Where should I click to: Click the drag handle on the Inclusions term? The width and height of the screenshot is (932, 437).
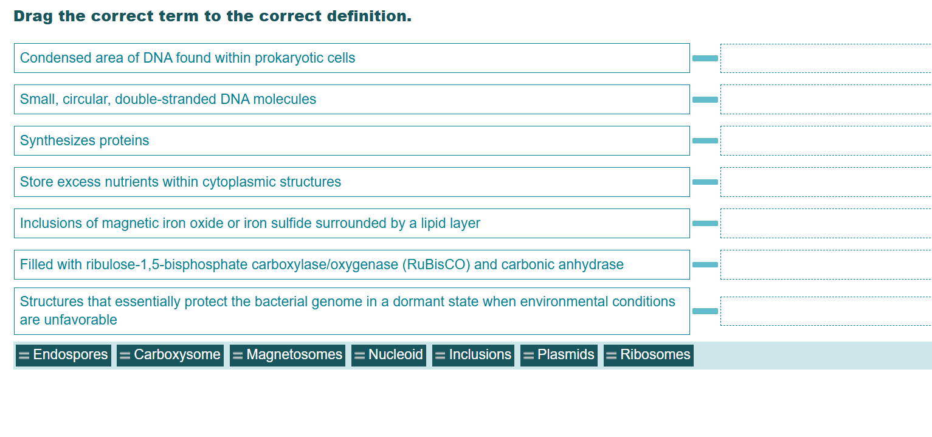pyautogui.click(x=439, y=354)
